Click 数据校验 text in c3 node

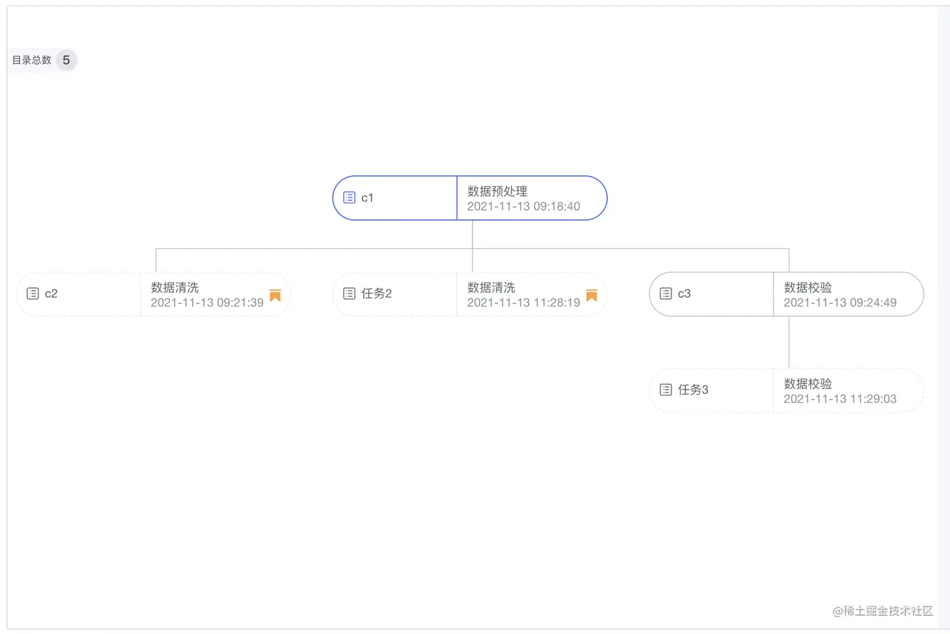[x=807, y=287]
